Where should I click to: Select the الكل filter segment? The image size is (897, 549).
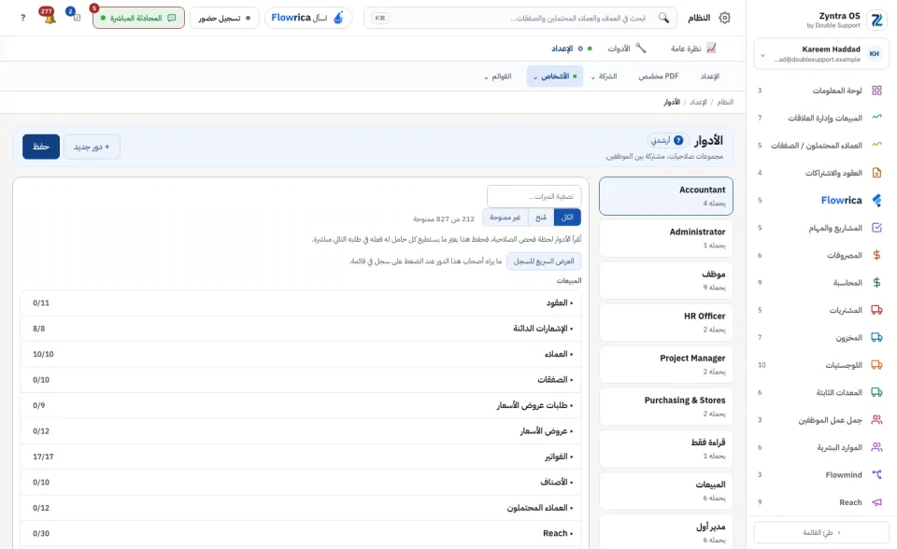click(x=567, y=218)
